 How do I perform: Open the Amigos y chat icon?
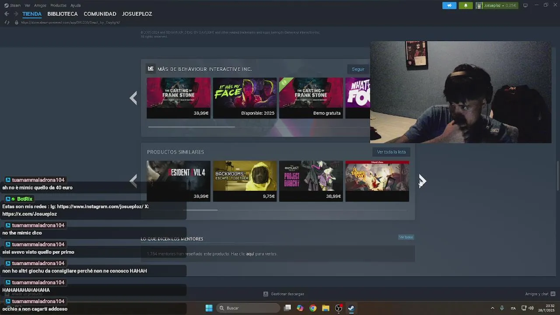(553, 294)
